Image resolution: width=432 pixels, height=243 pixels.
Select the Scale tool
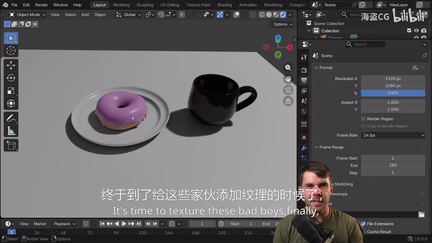pos(11,91)
